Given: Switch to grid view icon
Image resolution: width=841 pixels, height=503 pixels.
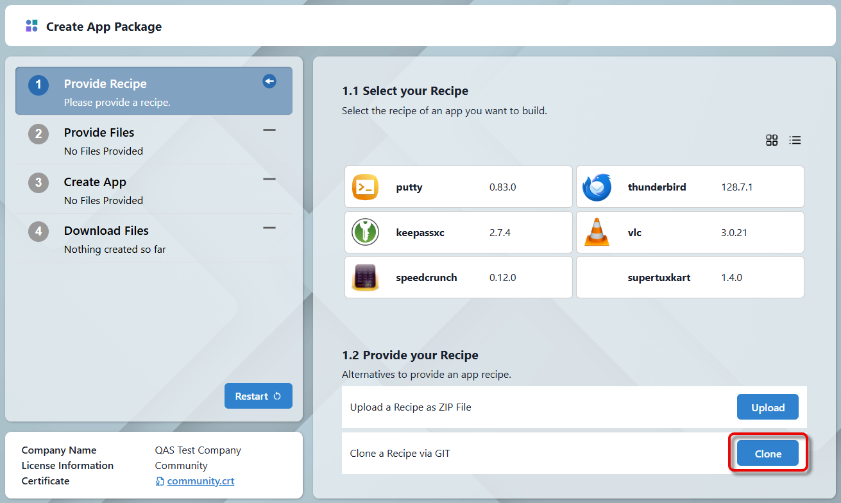Looking at the screenshot, I should (772, 140).
